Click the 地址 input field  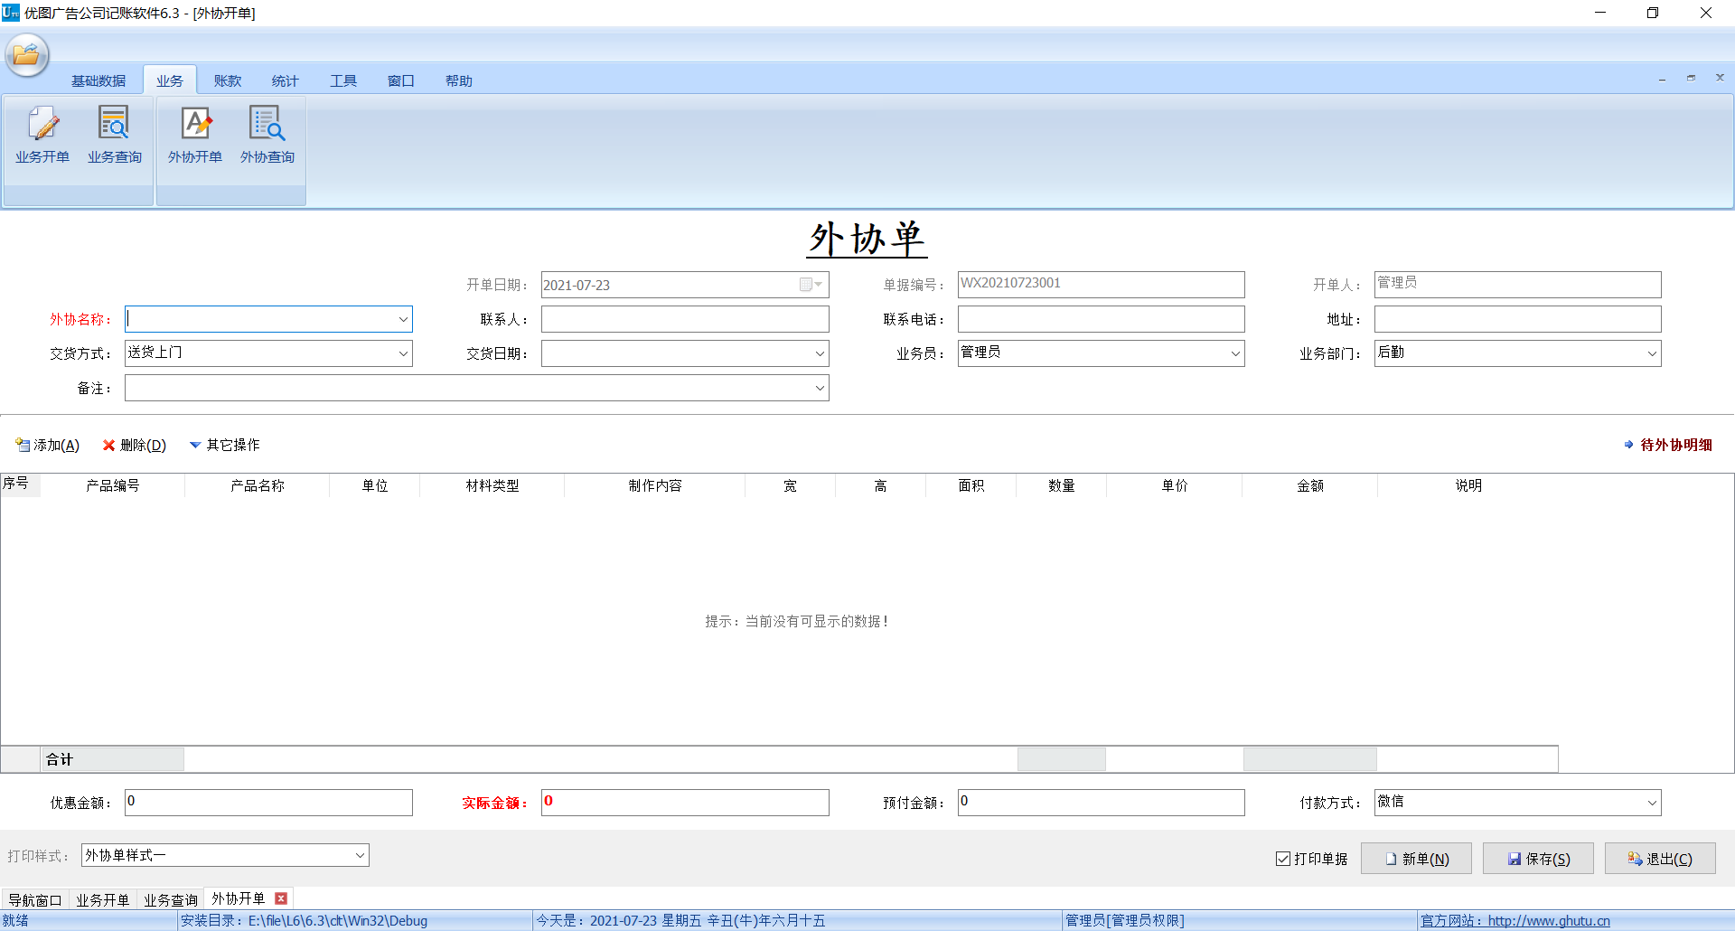pyautogui.click(x=1518, y=319)
